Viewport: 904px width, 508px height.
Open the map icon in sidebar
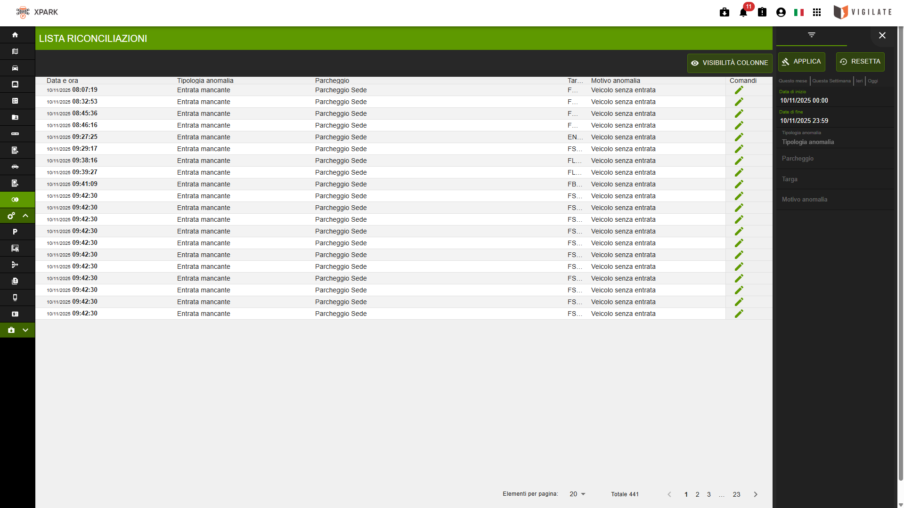[x=15, y=51]
